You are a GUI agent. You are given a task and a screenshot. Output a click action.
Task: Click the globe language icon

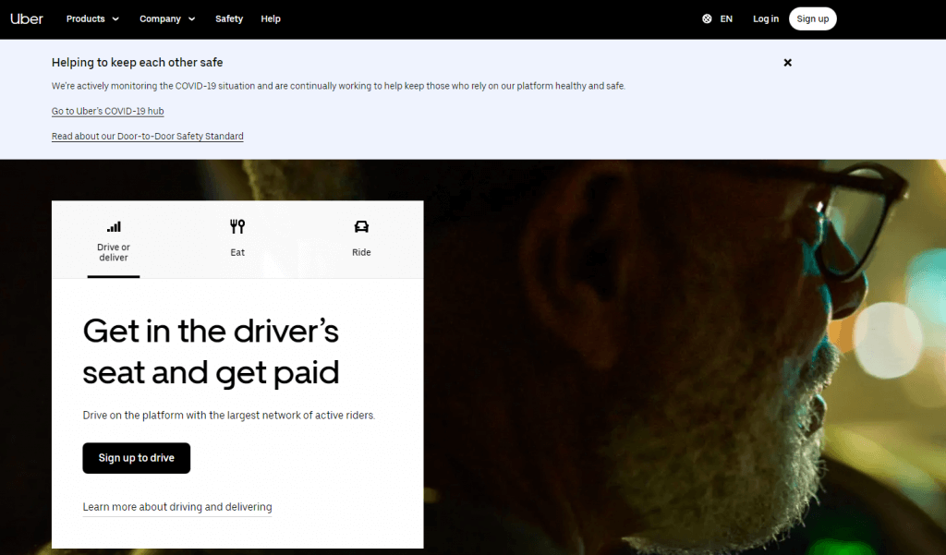[x=707, y=18]
